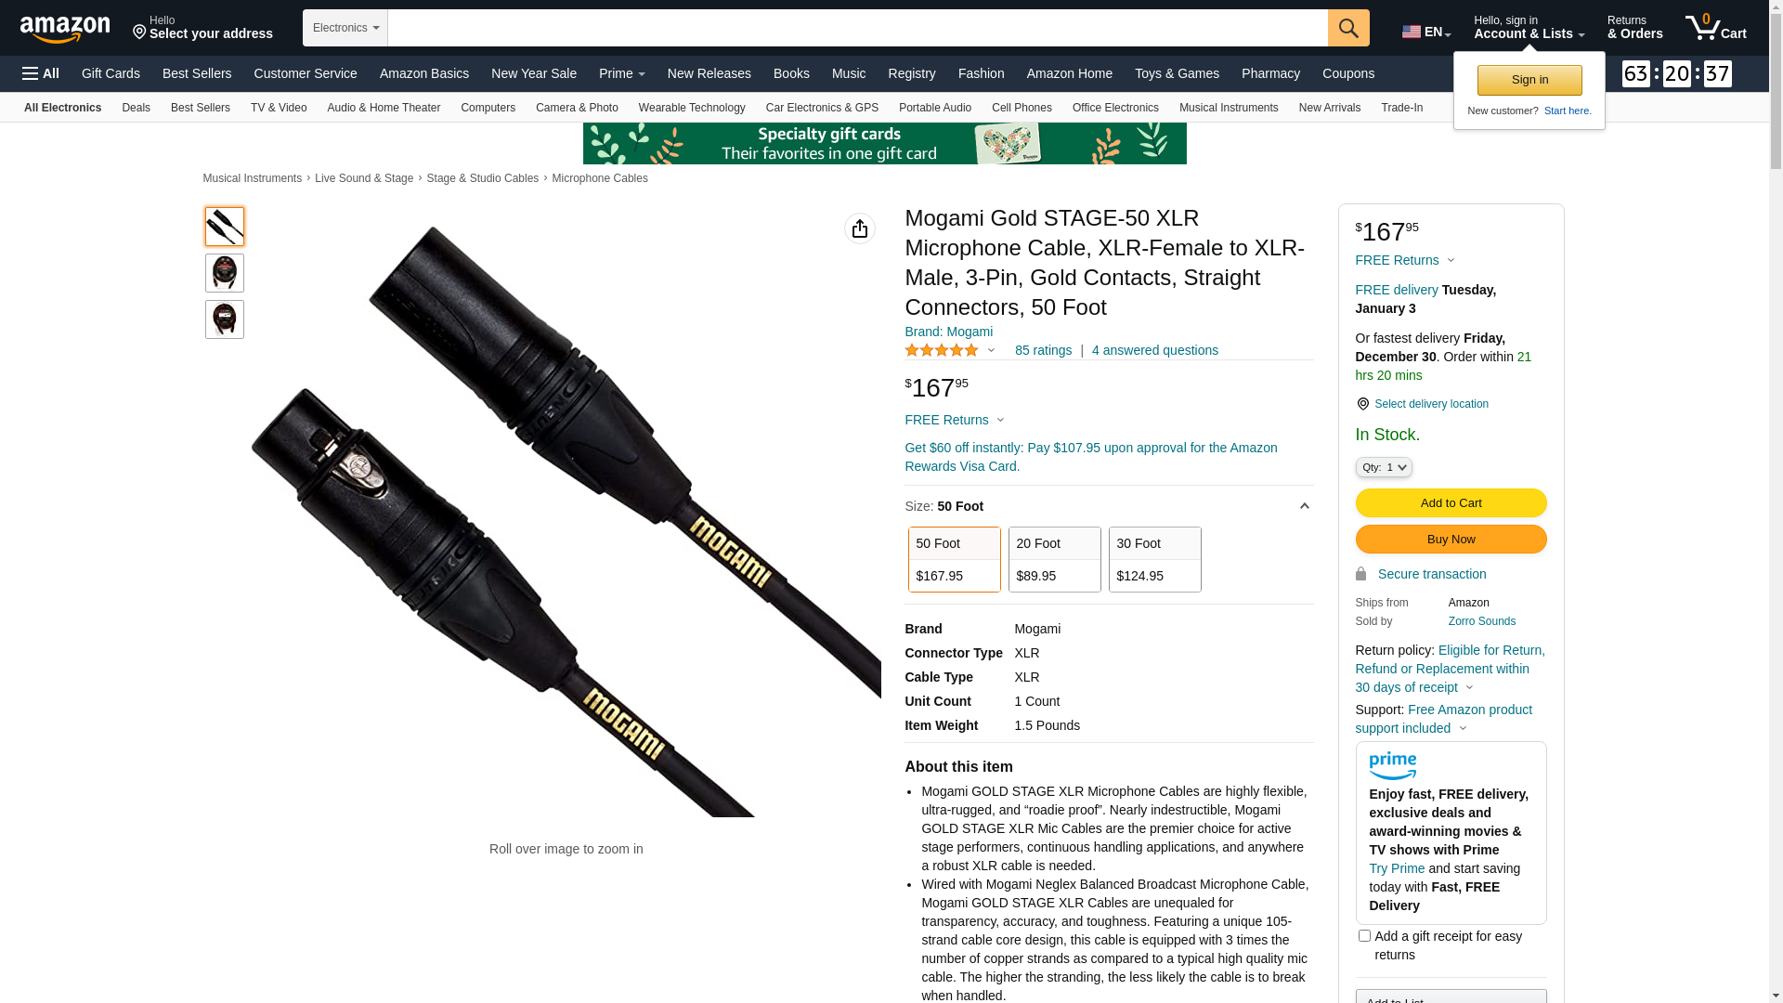The image size is (1783, 1003).
Task: Open the Qty quantity dropdown
Action: point(1384,467)
